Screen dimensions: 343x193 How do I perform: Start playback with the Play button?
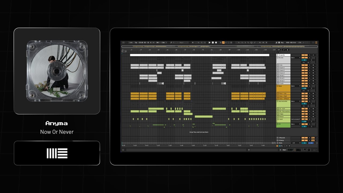click(x=210, y=42)
